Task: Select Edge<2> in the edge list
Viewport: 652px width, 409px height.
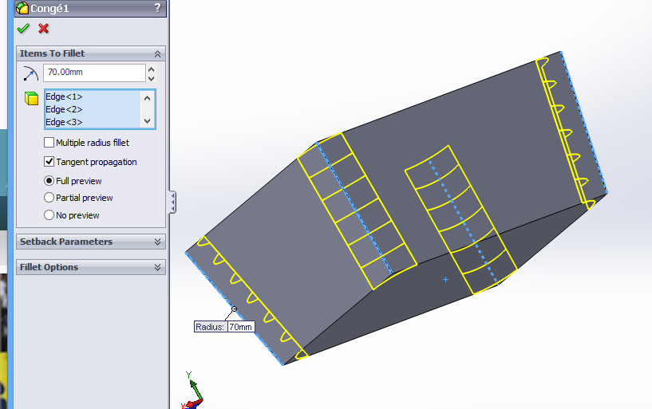Action: (64, 109)
